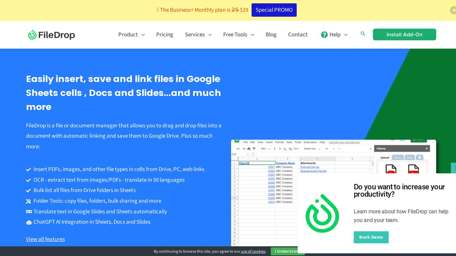This screenshot has height=256, width=456.
Task: Open the 100% zoom dropdown in Sheets screenshot
Action: 265,149
